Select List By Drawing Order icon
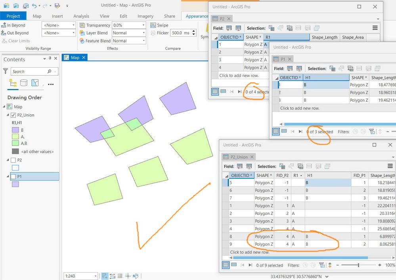The image size is (396, 280). click(13, 83)
